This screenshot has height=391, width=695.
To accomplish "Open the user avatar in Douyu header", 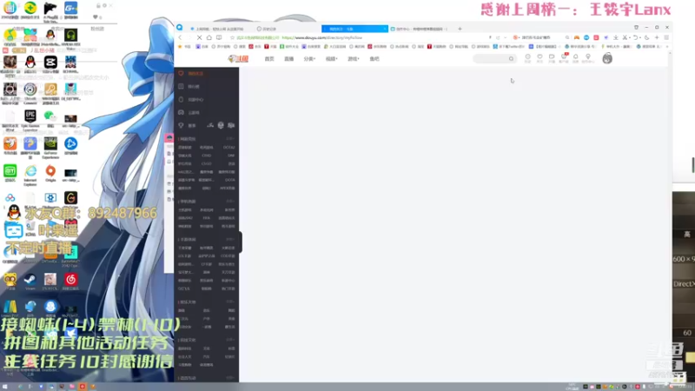I will 607,58.
